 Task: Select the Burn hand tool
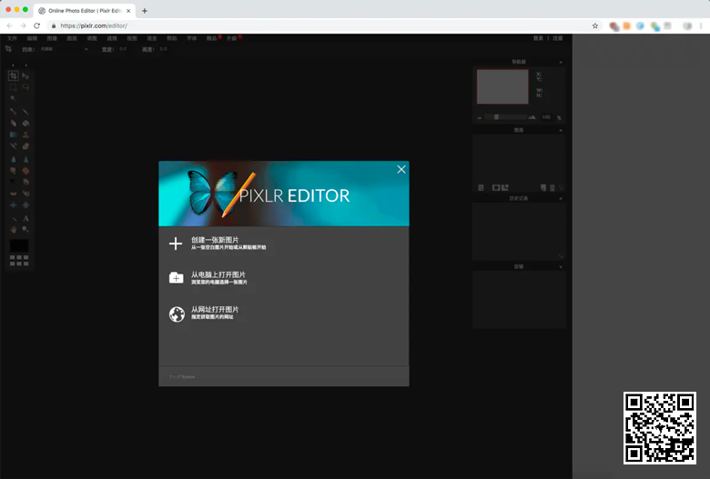coord(25,182)
